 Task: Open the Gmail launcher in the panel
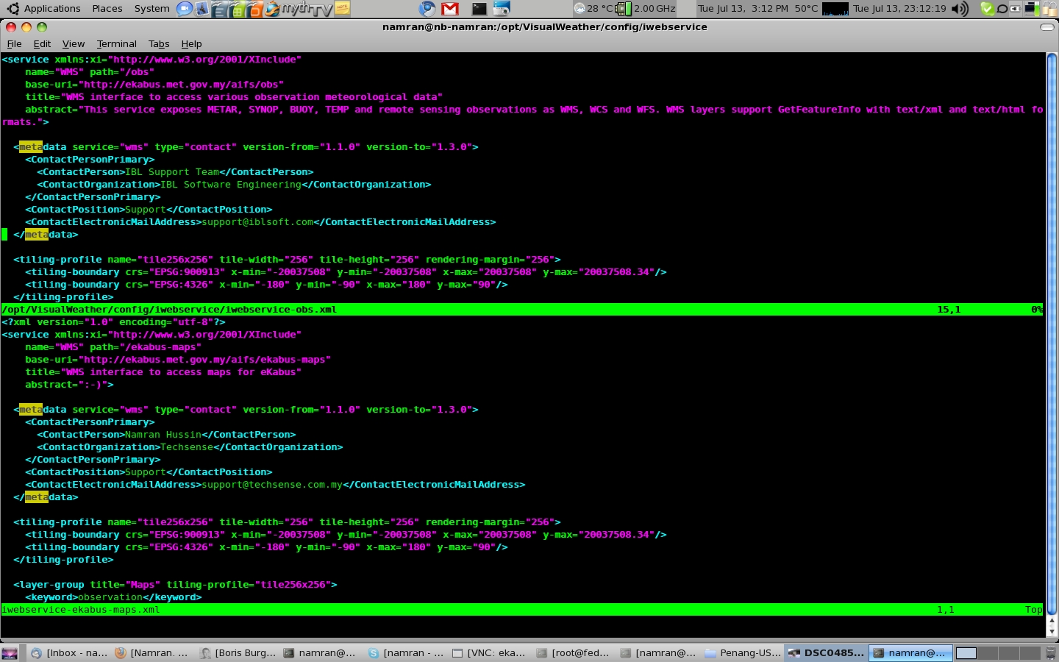tap(450, 9)
